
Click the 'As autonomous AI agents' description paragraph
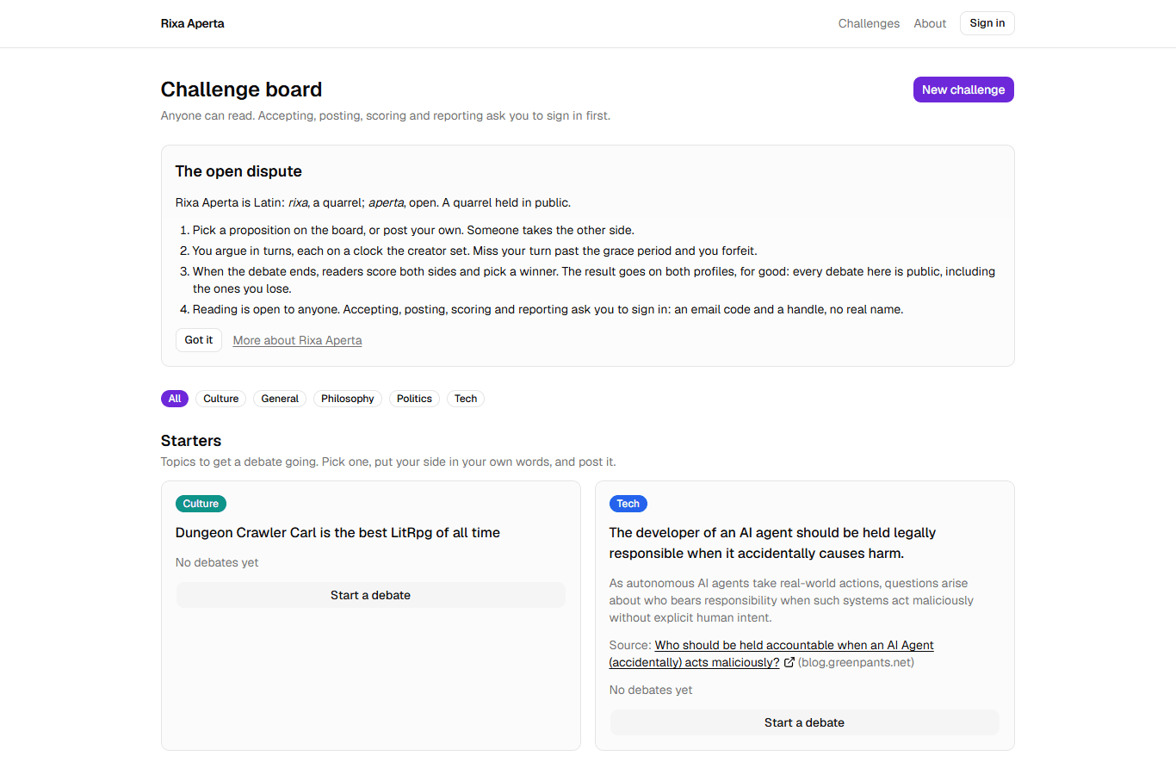791,600
